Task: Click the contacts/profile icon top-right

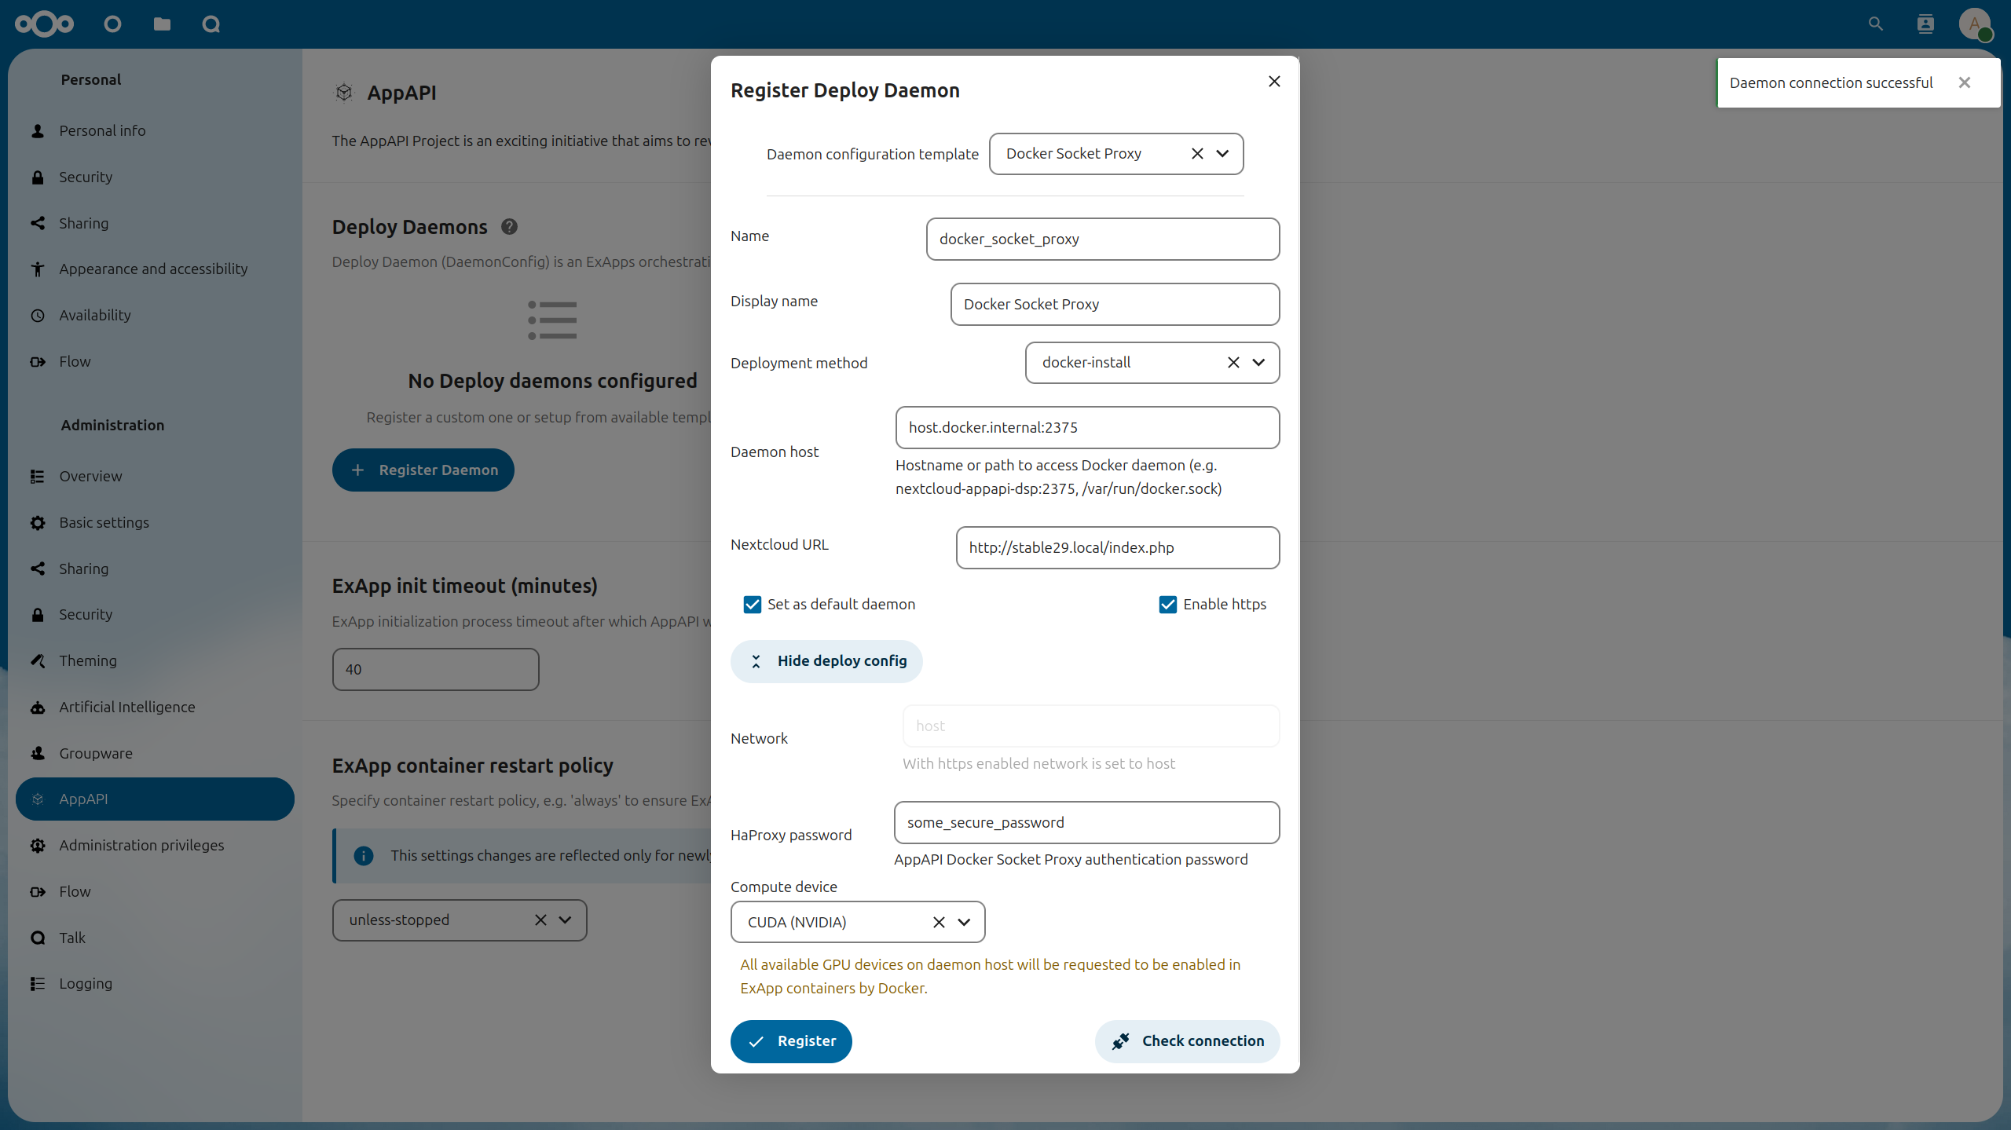Action: pos(1925,24)
